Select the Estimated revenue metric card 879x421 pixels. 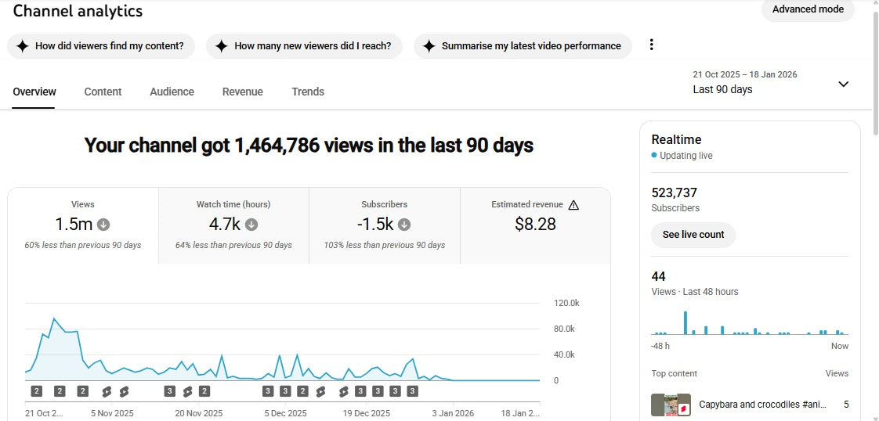point(535,225)
